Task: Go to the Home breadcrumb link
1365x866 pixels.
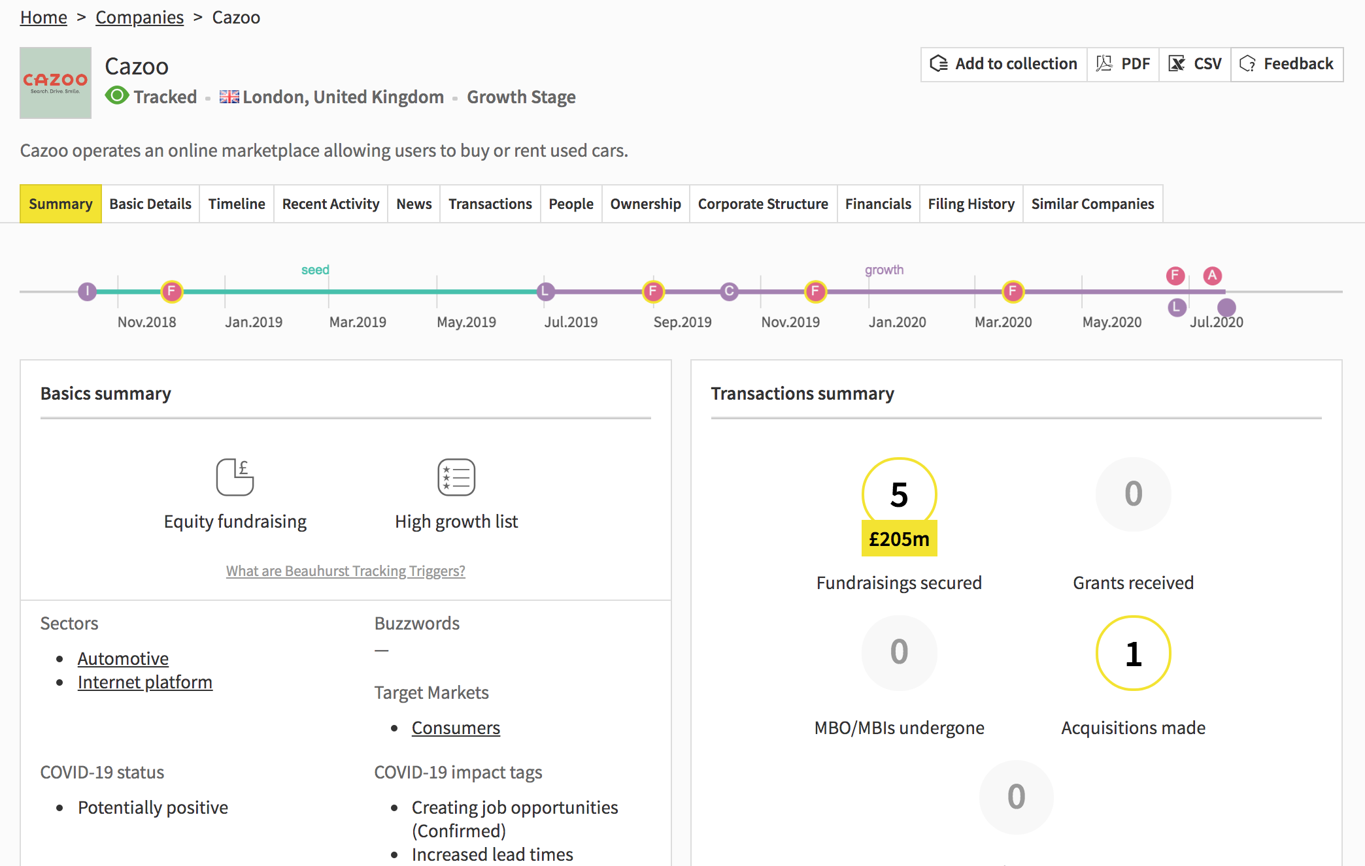Action: [x=44, y=17]
